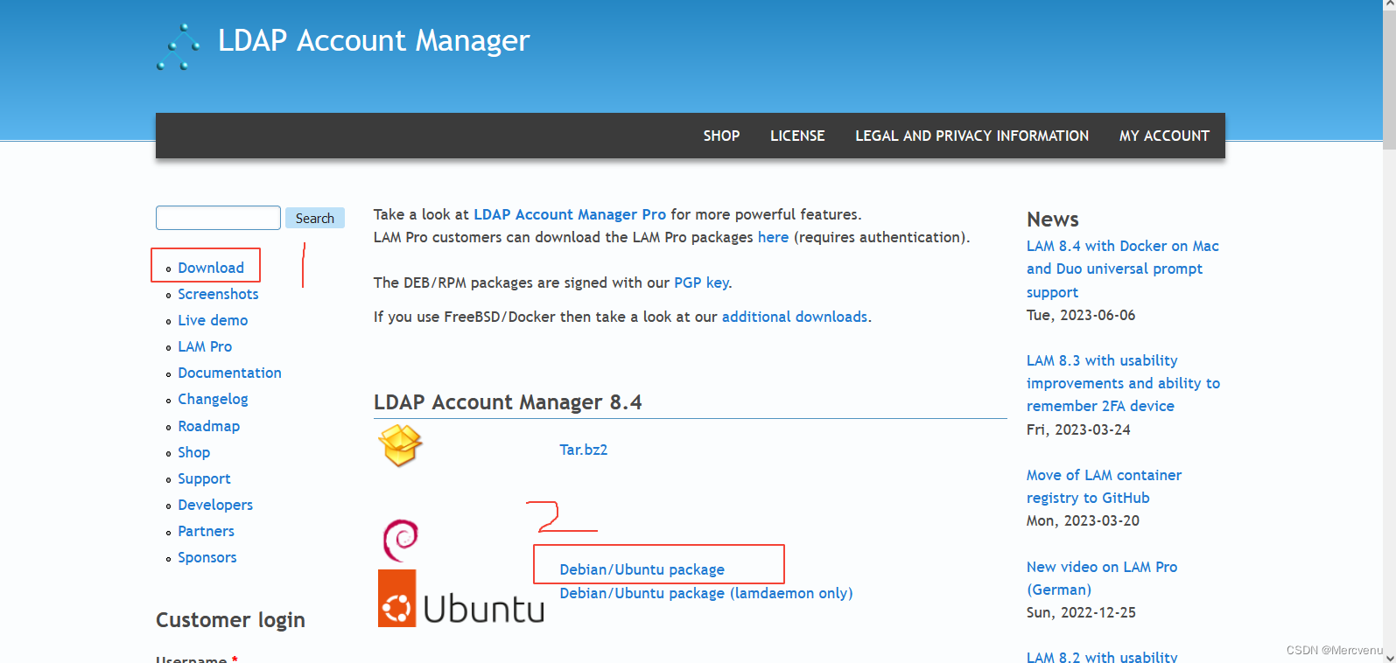Click the Customer login heading
This screenshot has height=663, width=1396.
[x=230, y=620]
